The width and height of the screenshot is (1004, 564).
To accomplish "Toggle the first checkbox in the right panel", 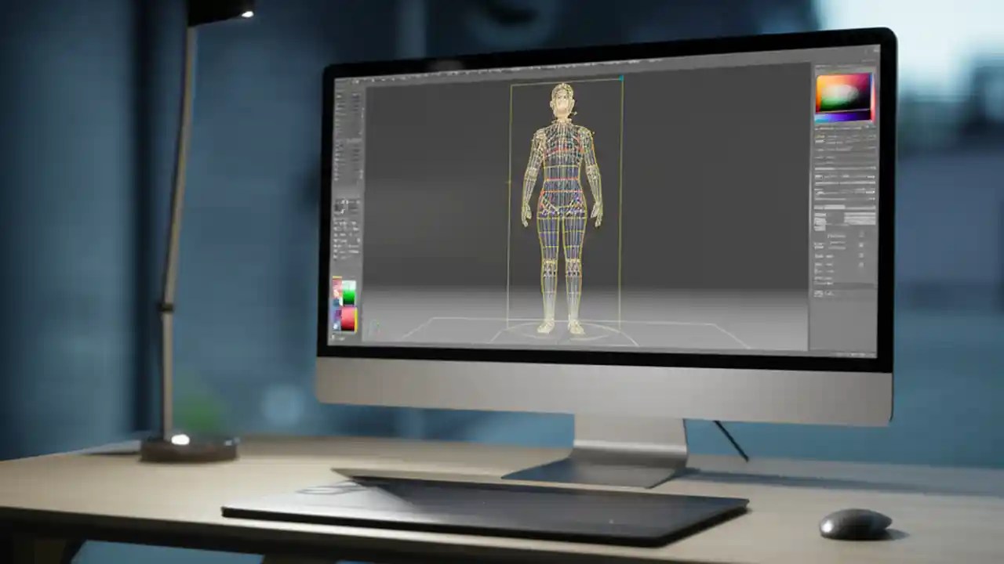I will tap(861, 235).
